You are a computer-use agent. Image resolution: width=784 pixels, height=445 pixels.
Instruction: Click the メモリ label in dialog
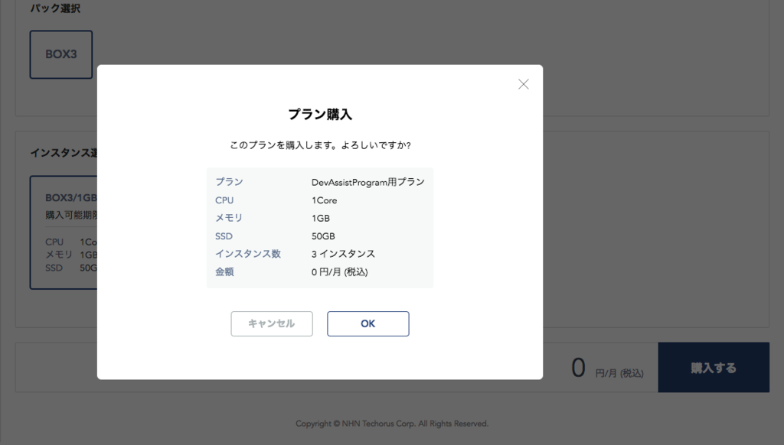pyautogui.click(x=228, y=218)
